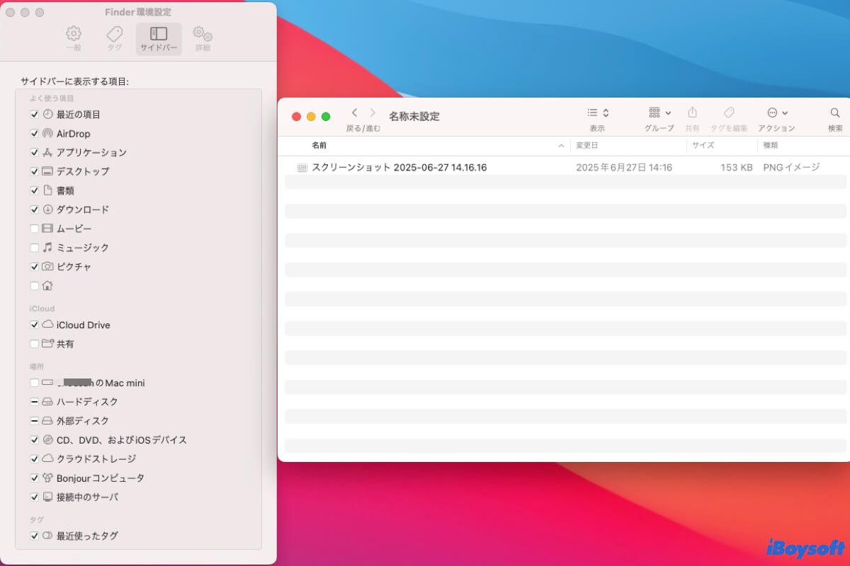
Task: Sort files by サイズ column
Action: coord(722,145)
